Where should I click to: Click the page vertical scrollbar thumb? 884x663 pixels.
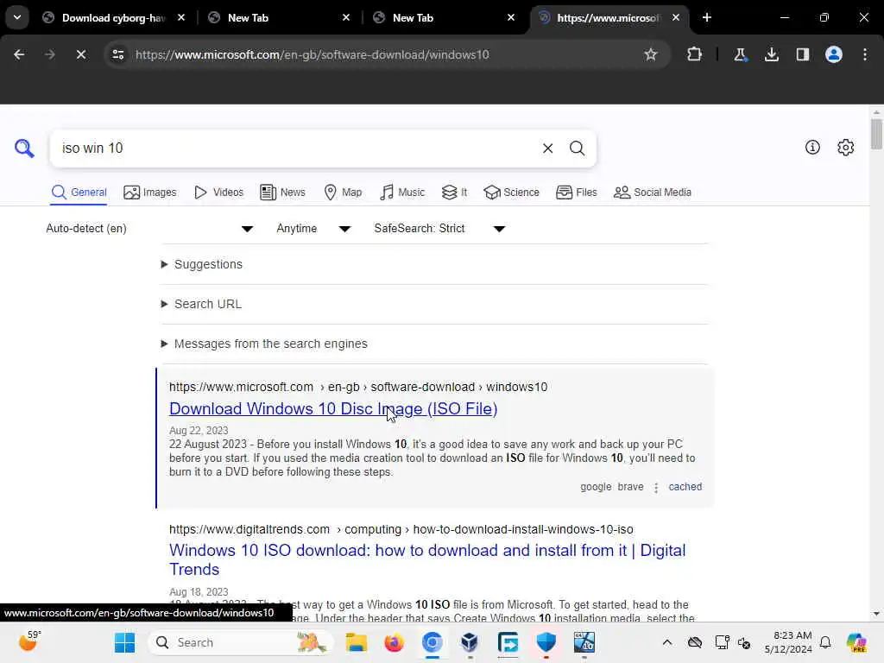click(876, 134)
